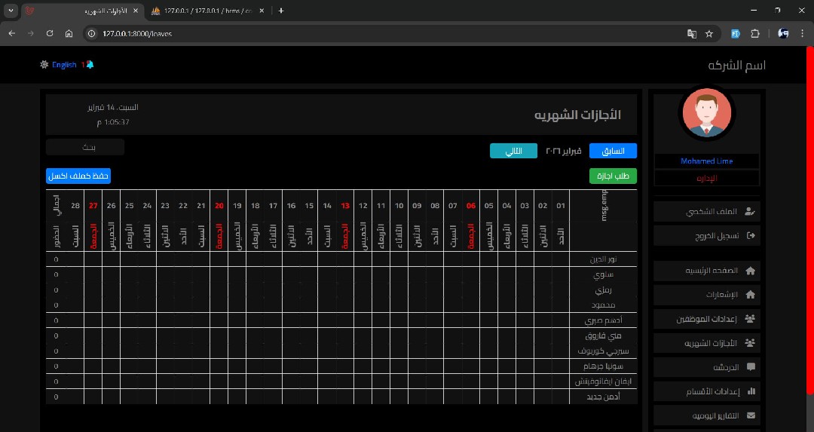Switch to the 127.0.0.1 hrms tab
Screen dimensions: 814x432
coord(208,11)
